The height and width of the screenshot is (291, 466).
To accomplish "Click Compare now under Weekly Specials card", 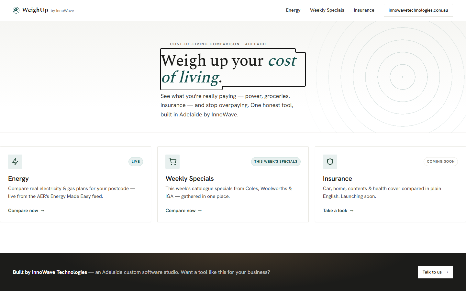I will pyautogui.click(x=184, y=210).
